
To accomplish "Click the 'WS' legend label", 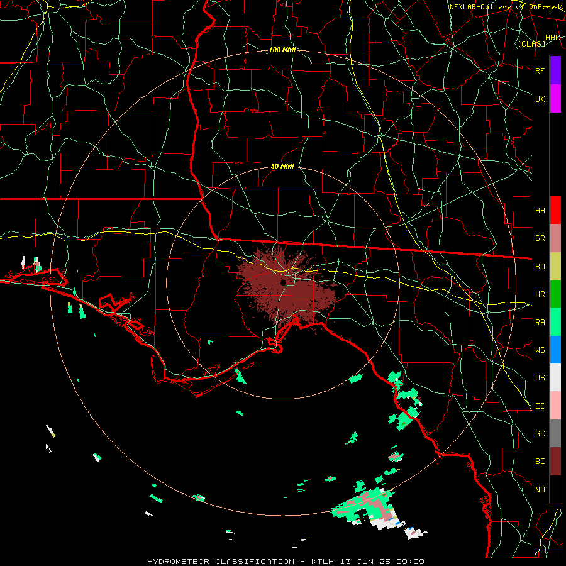I will point(540,350).
